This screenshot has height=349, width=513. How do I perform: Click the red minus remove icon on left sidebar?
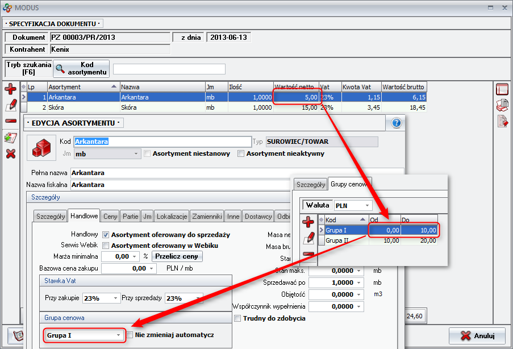(10, 121)
